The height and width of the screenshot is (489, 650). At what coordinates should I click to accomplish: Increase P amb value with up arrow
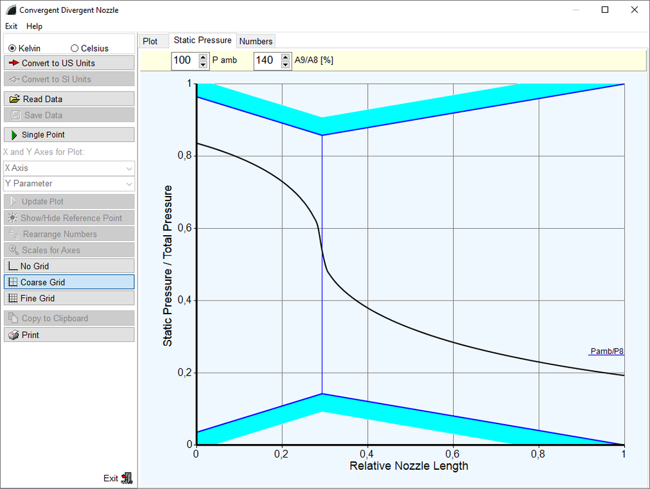click(x=203, y=57)
